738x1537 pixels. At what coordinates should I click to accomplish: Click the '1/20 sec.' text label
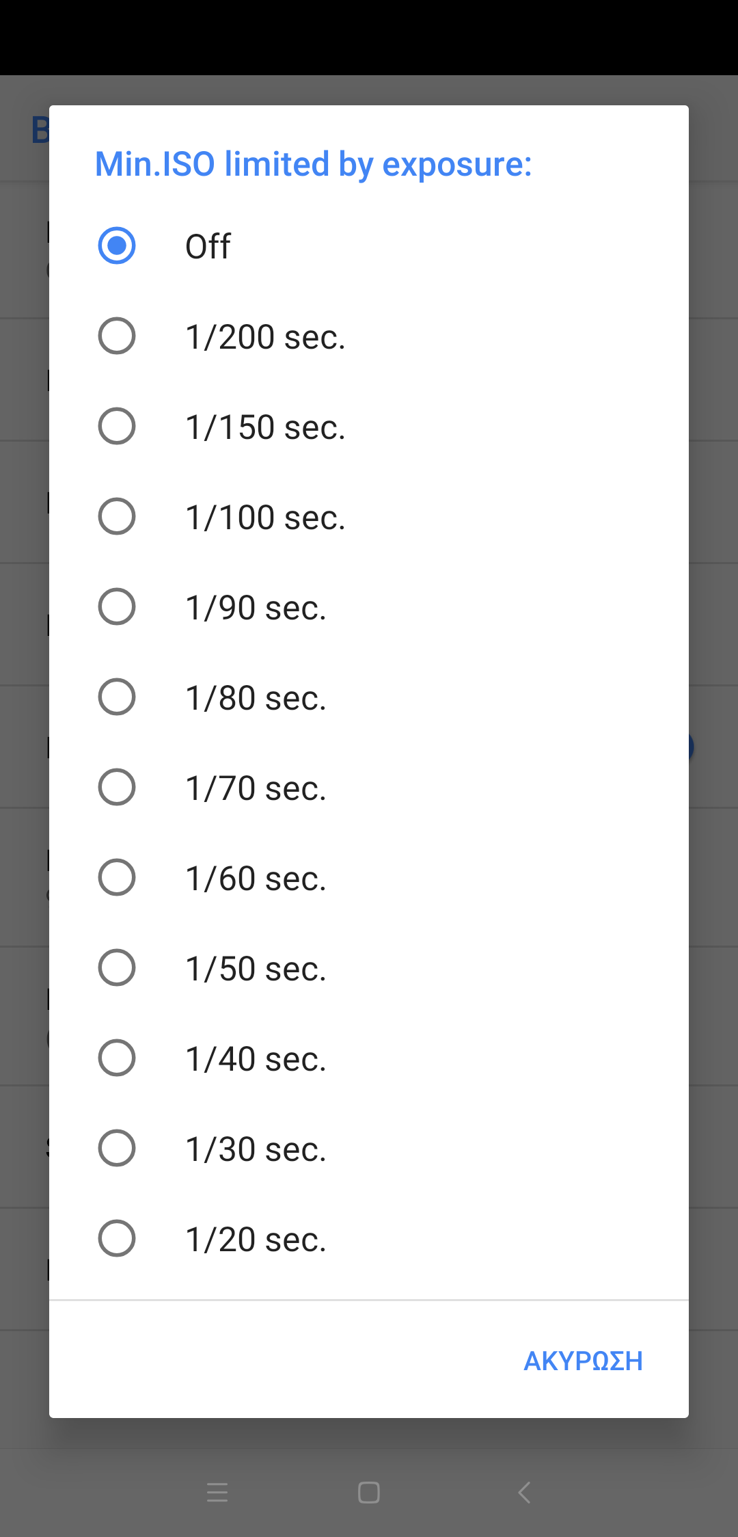[x=256, y=1240]
